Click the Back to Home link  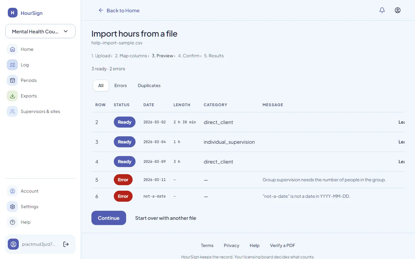119,10
